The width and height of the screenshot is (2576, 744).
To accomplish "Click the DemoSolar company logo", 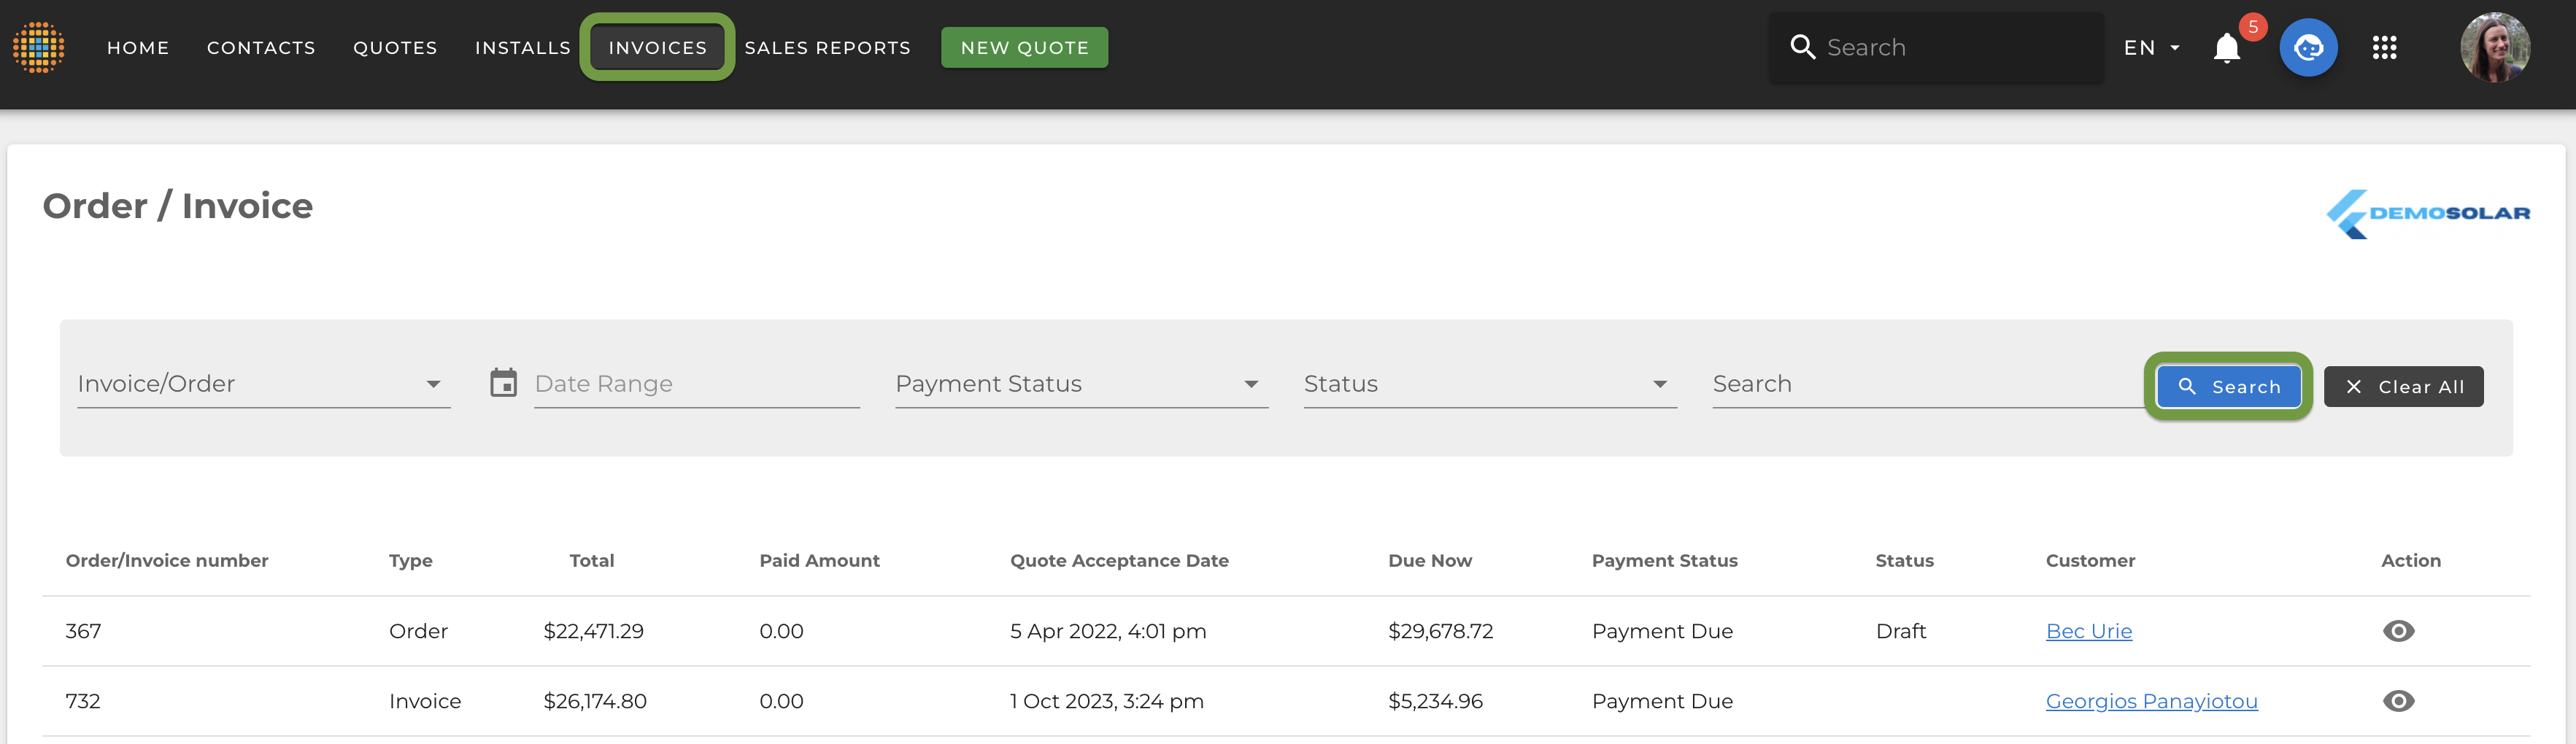I will point(2428,213).
